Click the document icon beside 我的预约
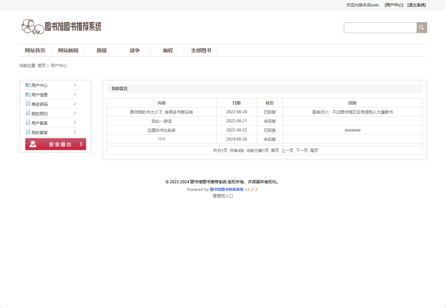 pos(28,113)
